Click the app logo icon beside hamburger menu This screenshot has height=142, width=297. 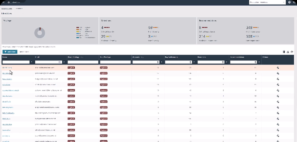[9, 2]
